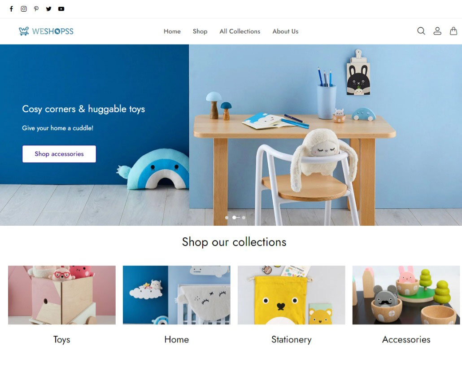View the shopping bag cart

tap(453, 31)
